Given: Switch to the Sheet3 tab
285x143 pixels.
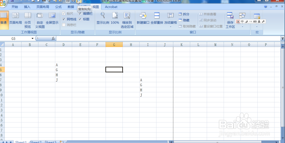Looking at the screenshot, I should click(x=50, y=142).
